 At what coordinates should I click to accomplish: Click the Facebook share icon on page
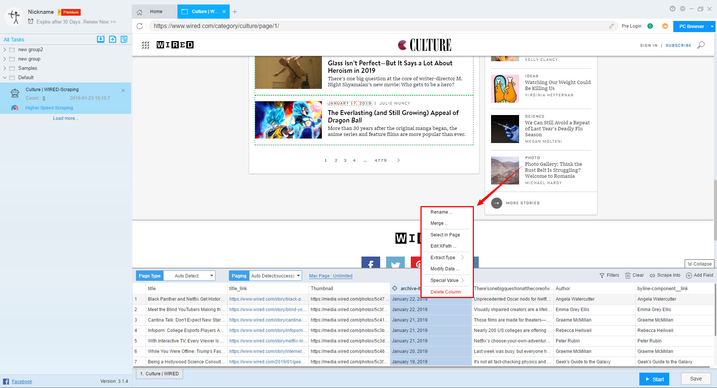(x=371, y=262)
